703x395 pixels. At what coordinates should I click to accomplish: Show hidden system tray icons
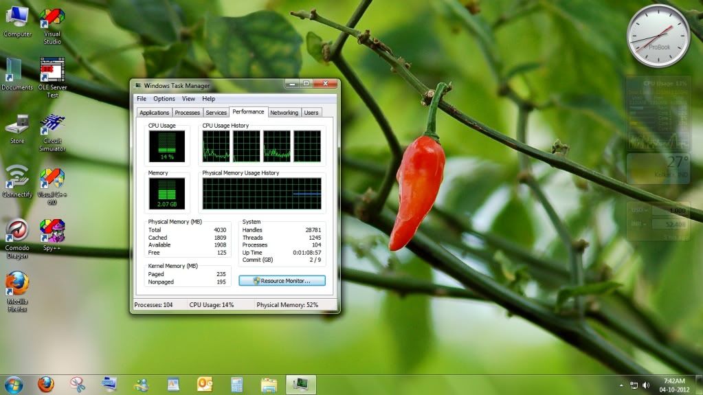(622, 385)
